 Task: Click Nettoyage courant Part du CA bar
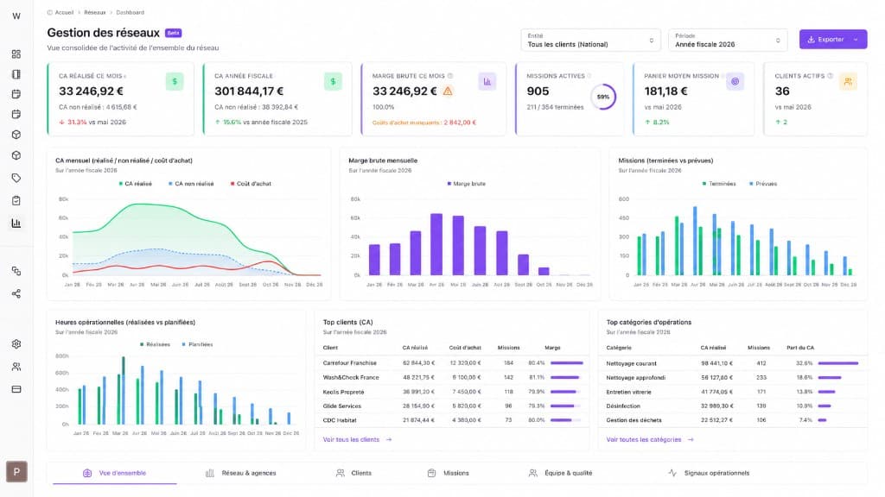[x=838, y=363]
